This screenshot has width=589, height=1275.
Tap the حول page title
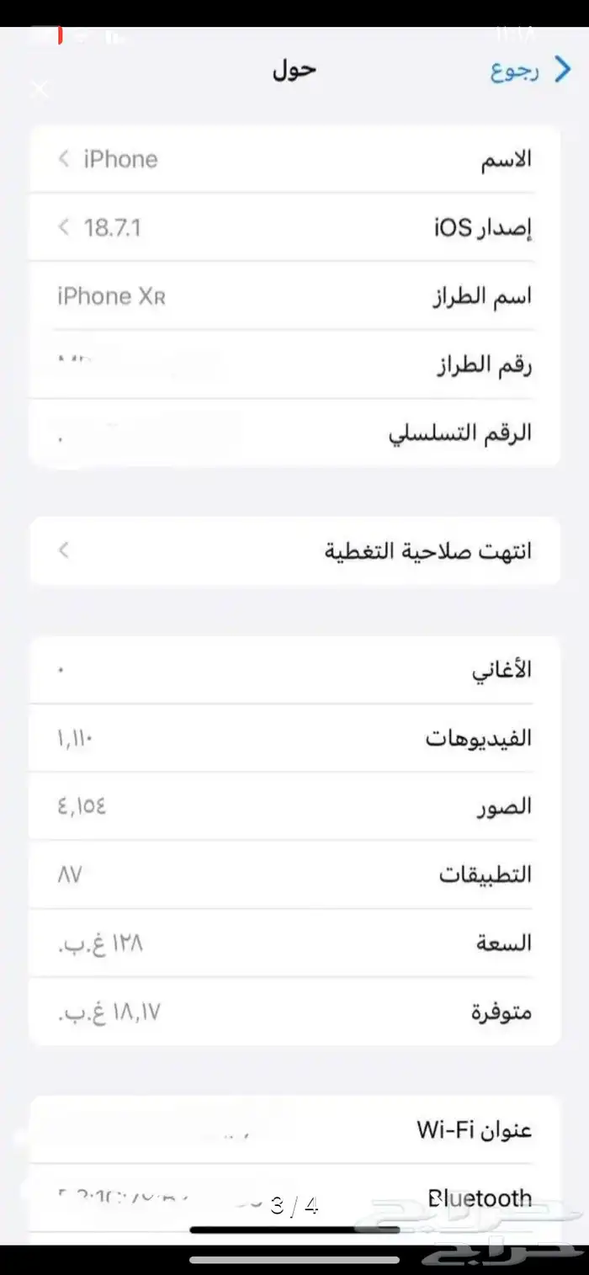pyautogui.click(x=294, y=71)
